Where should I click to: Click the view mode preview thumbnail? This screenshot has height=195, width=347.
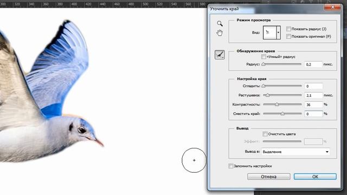coord(269,32)
